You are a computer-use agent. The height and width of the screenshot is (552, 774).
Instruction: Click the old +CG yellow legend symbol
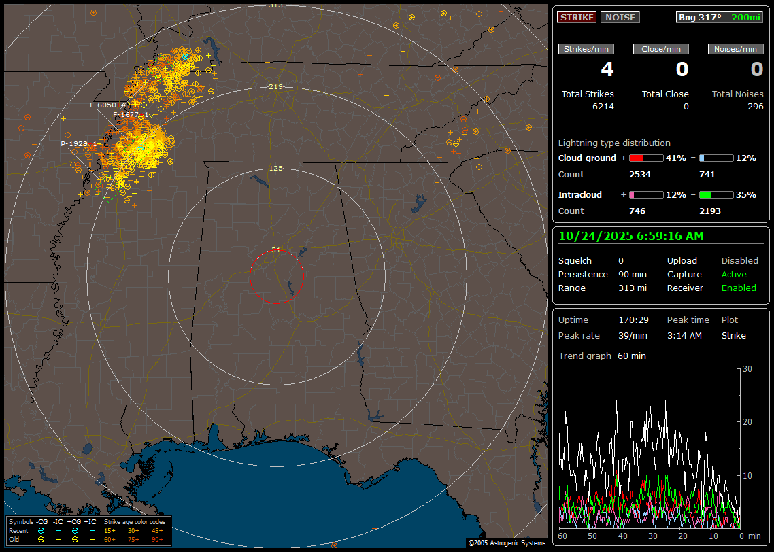point(75,539)
